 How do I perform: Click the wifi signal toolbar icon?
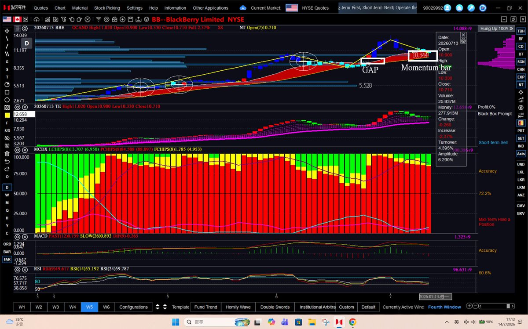99,19
